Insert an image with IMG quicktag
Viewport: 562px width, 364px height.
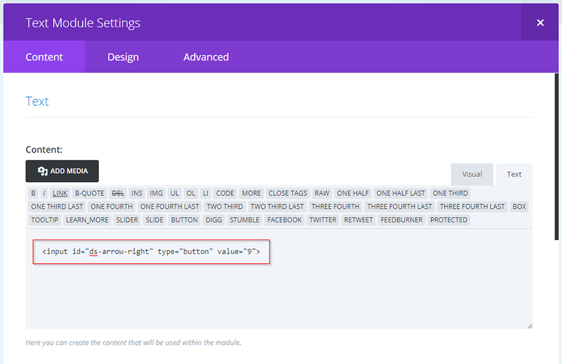pos(156,193)
